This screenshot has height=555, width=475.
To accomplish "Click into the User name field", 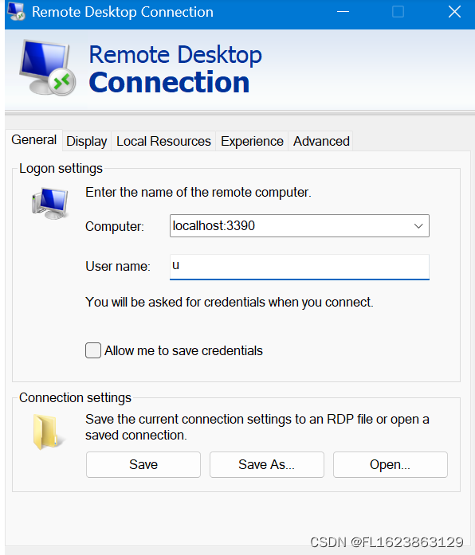I will point(300,267).
